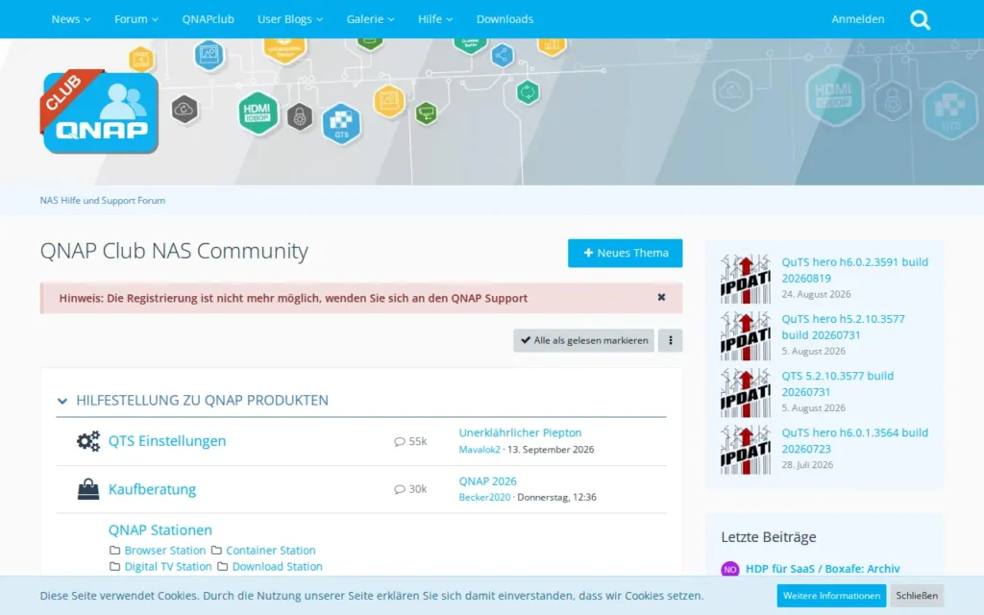This screenshot has width=984, height=615.
Task: Open update thumbnail for QuTS hero h6.0.2.3591
Action: pos(746,279)
